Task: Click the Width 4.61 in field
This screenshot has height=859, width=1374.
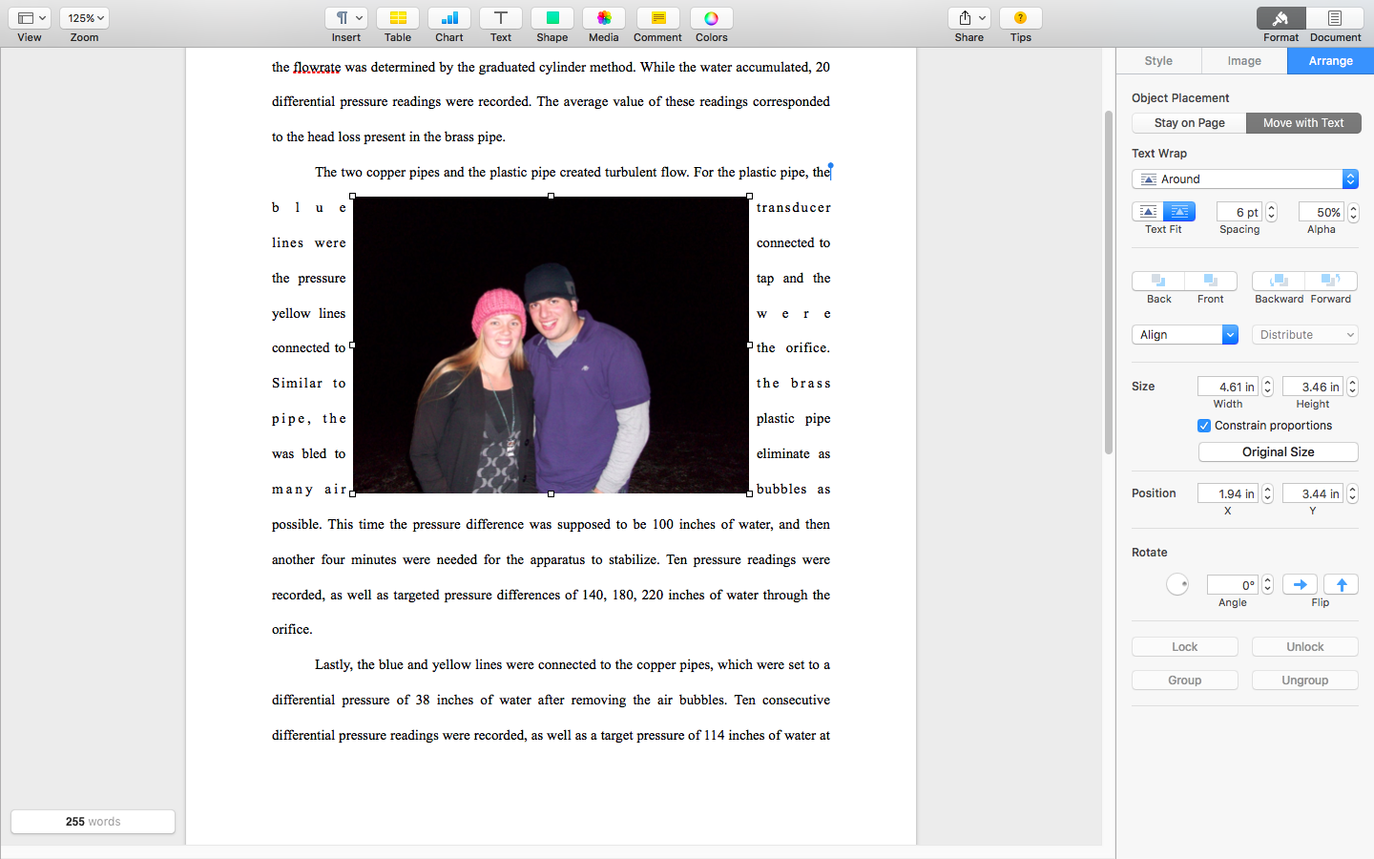Action: pos(1228,387)
